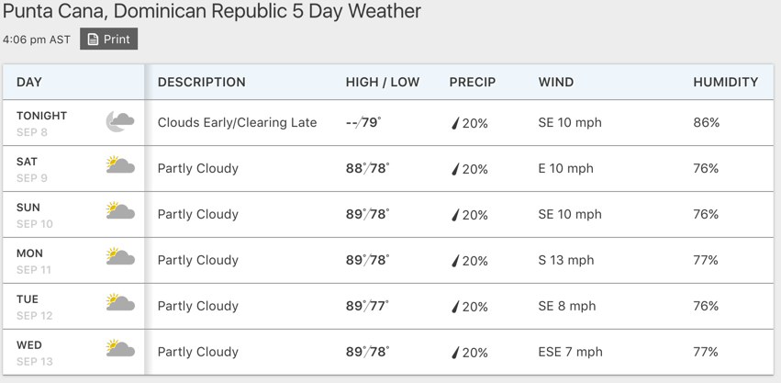Select the HUMIDITY column header
Viewport: 781px width, 383px height.
point(726,82)
